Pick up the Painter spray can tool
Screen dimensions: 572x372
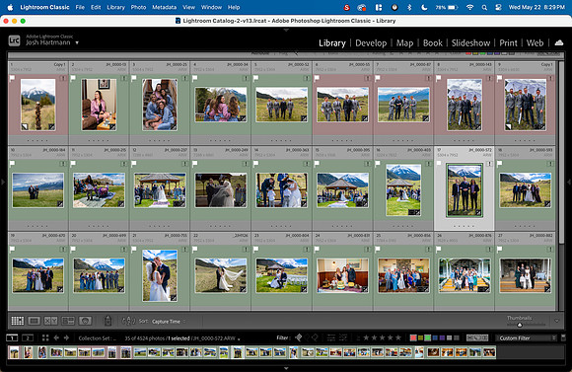click(x=107, y=321)
